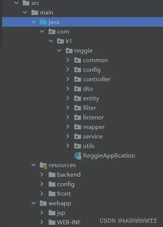Image resolution: width=163 pixels, height=227 pixels.
Task: Select the utils package label
Action: [89, 146]
